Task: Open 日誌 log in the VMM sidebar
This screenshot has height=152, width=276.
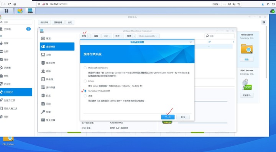Action: click(x=57, y=104)
